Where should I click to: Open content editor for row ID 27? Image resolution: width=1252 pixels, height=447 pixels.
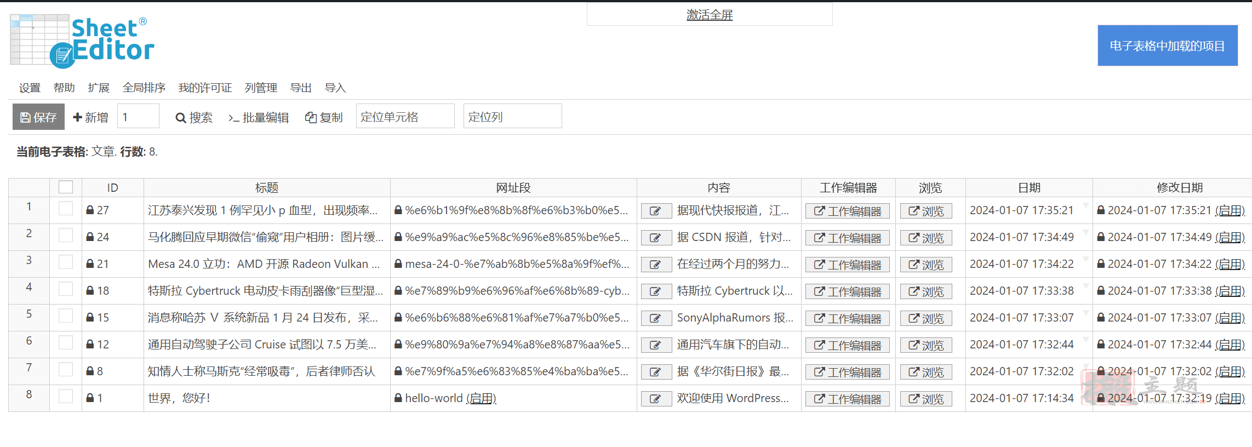tap(656, 211)
